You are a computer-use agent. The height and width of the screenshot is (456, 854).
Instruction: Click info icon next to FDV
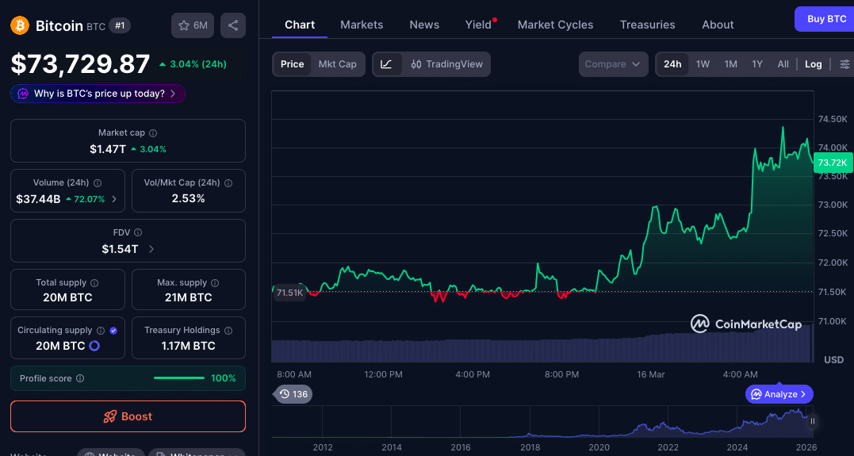138,232
